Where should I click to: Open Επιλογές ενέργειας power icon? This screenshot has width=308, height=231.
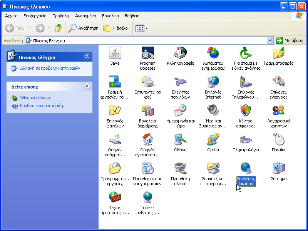pos(278,82)
